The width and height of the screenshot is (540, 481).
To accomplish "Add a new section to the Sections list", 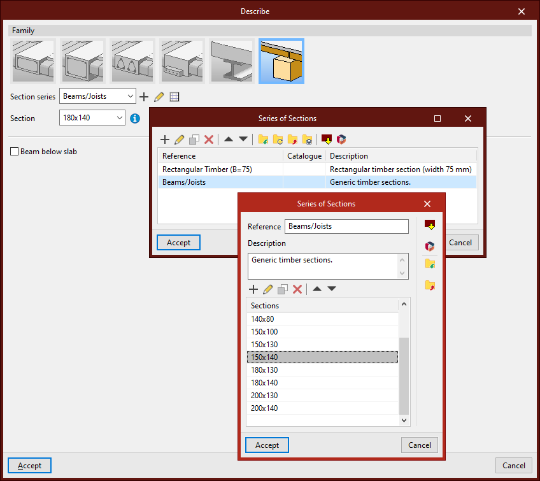I will click(x=253, y=289).
